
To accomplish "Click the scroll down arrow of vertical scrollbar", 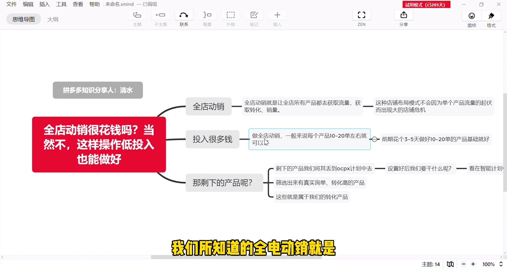I will (505, 253).
